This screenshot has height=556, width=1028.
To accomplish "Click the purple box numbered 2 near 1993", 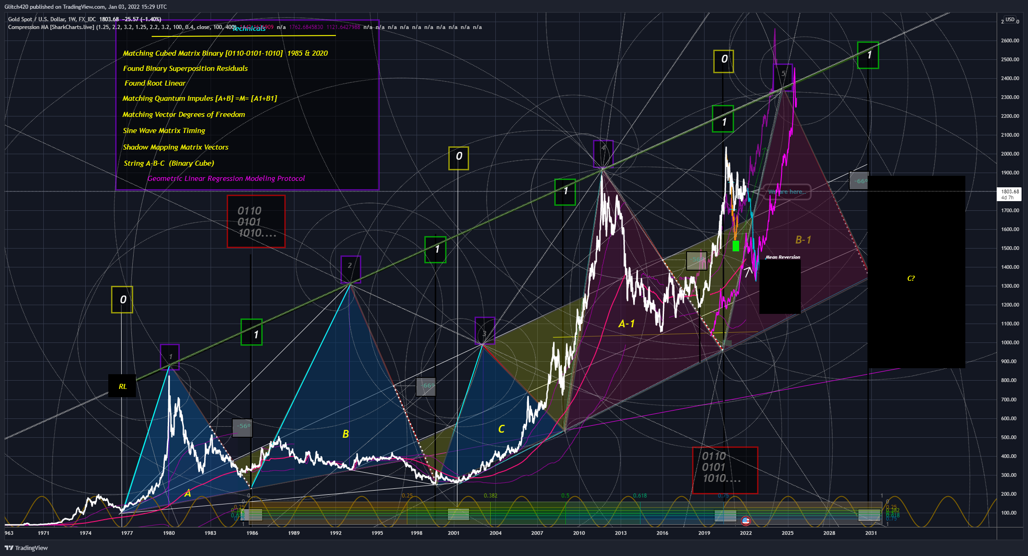I will pos(351,269).
